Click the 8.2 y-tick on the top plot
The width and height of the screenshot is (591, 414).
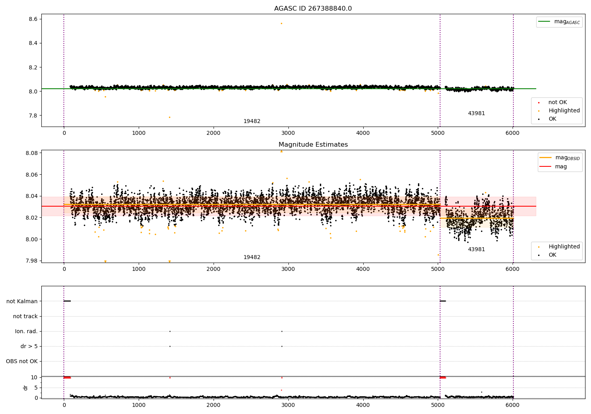tap(33, 67)
